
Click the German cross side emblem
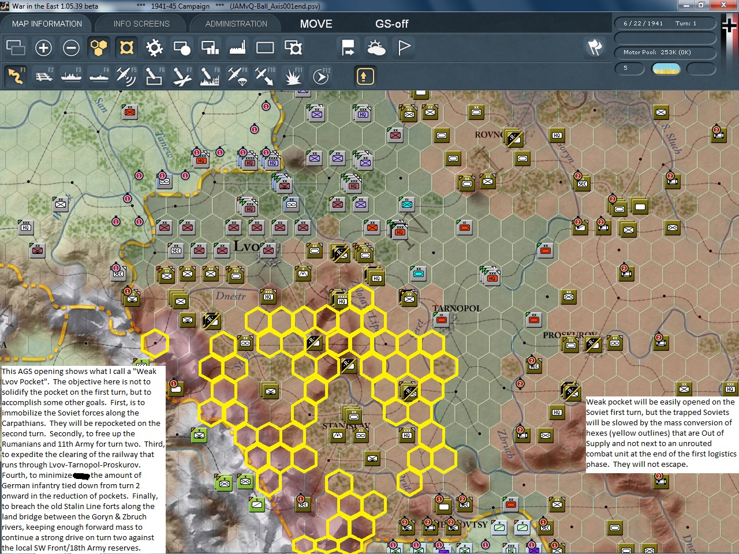[x=729, y=25]
